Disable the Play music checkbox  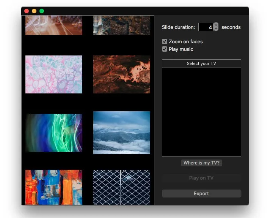click(x=165, y=49)
